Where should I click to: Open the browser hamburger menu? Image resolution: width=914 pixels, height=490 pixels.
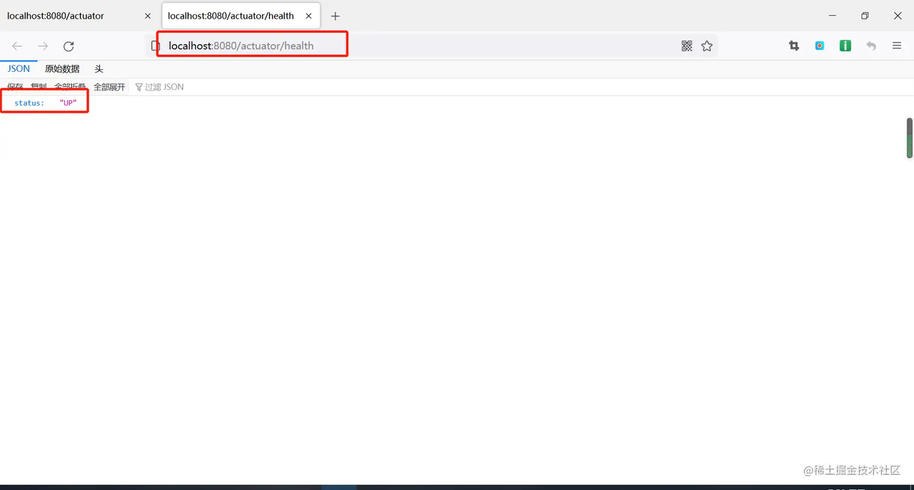point(897,46)
